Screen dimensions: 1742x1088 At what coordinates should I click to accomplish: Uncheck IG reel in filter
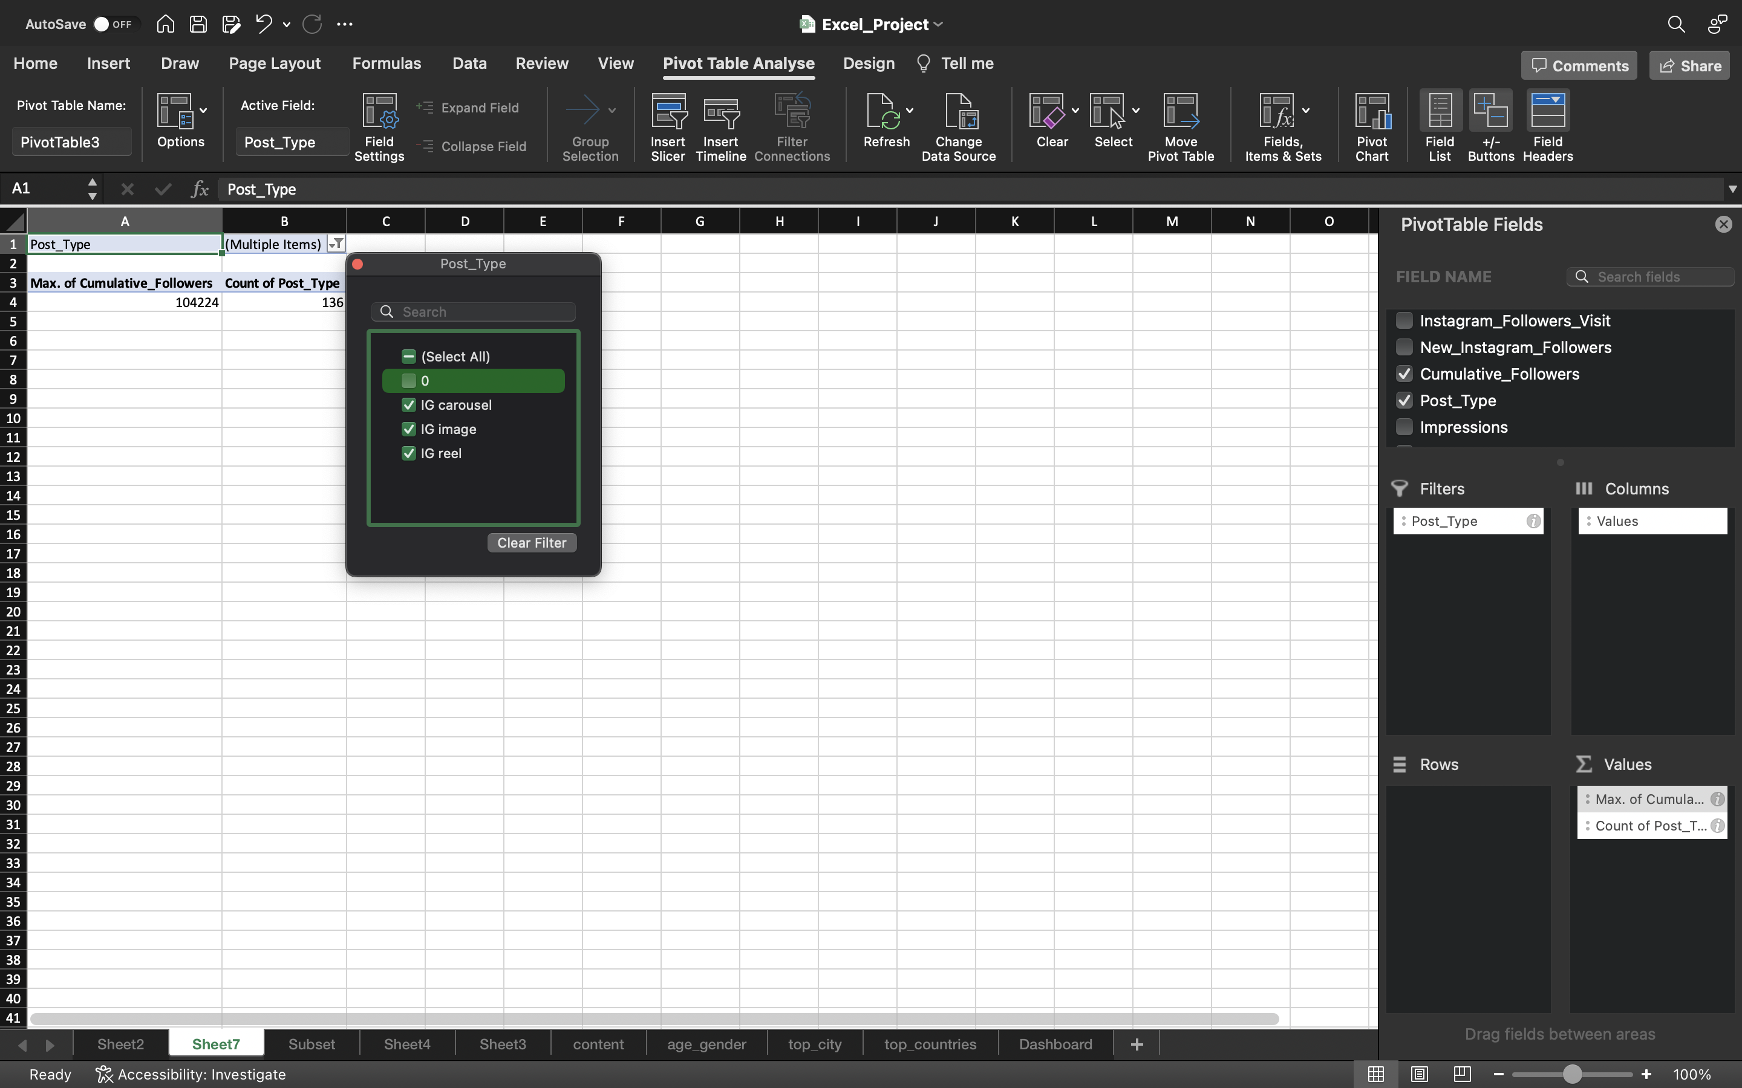coord(409,453)
